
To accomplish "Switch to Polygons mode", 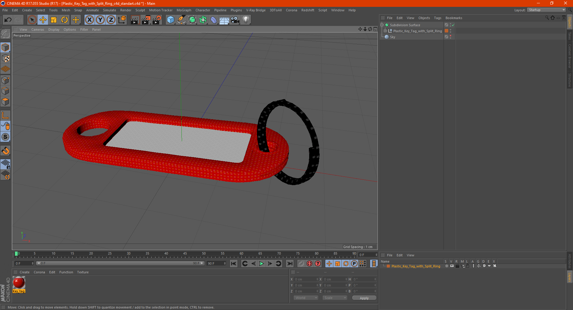I will pos(5,102).
